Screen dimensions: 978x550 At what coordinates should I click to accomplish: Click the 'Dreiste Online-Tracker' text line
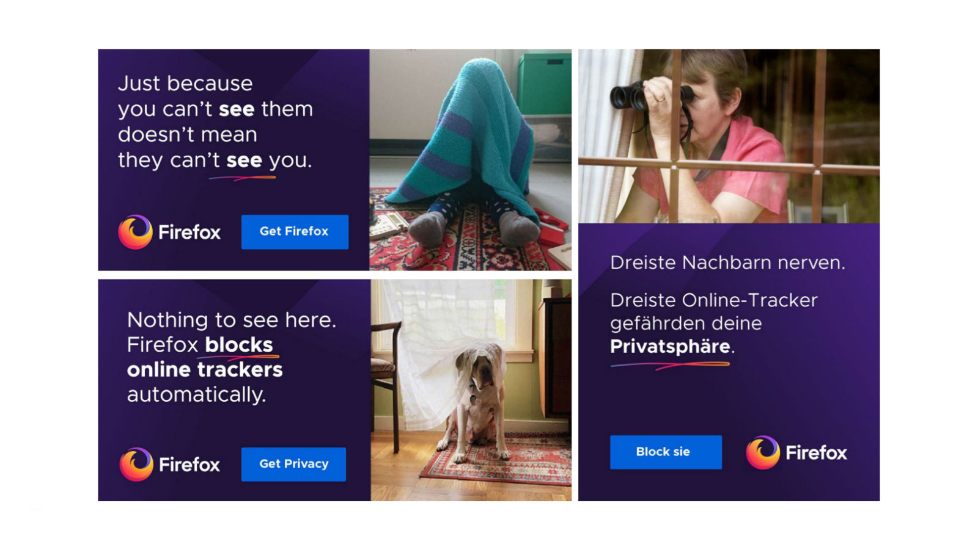pyautogui.click(x=714, y=300)
